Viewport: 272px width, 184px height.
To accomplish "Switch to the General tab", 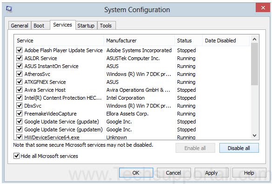I will click(20, 26).
